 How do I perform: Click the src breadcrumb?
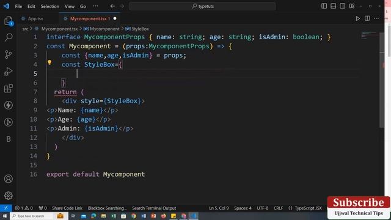click(x=25, y=29)
